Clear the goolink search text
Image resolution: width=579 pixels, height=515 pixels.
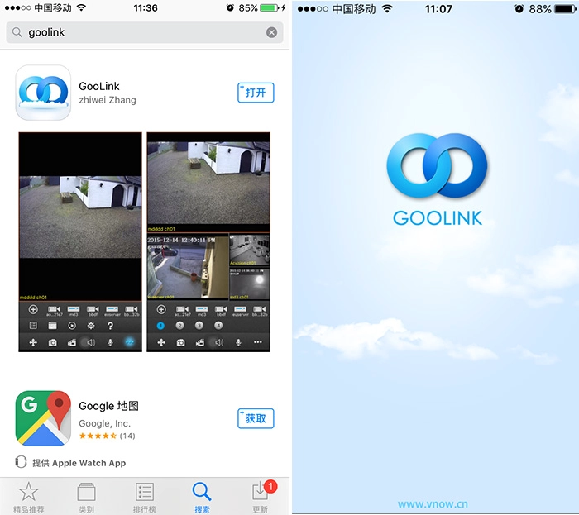point(272,32)
